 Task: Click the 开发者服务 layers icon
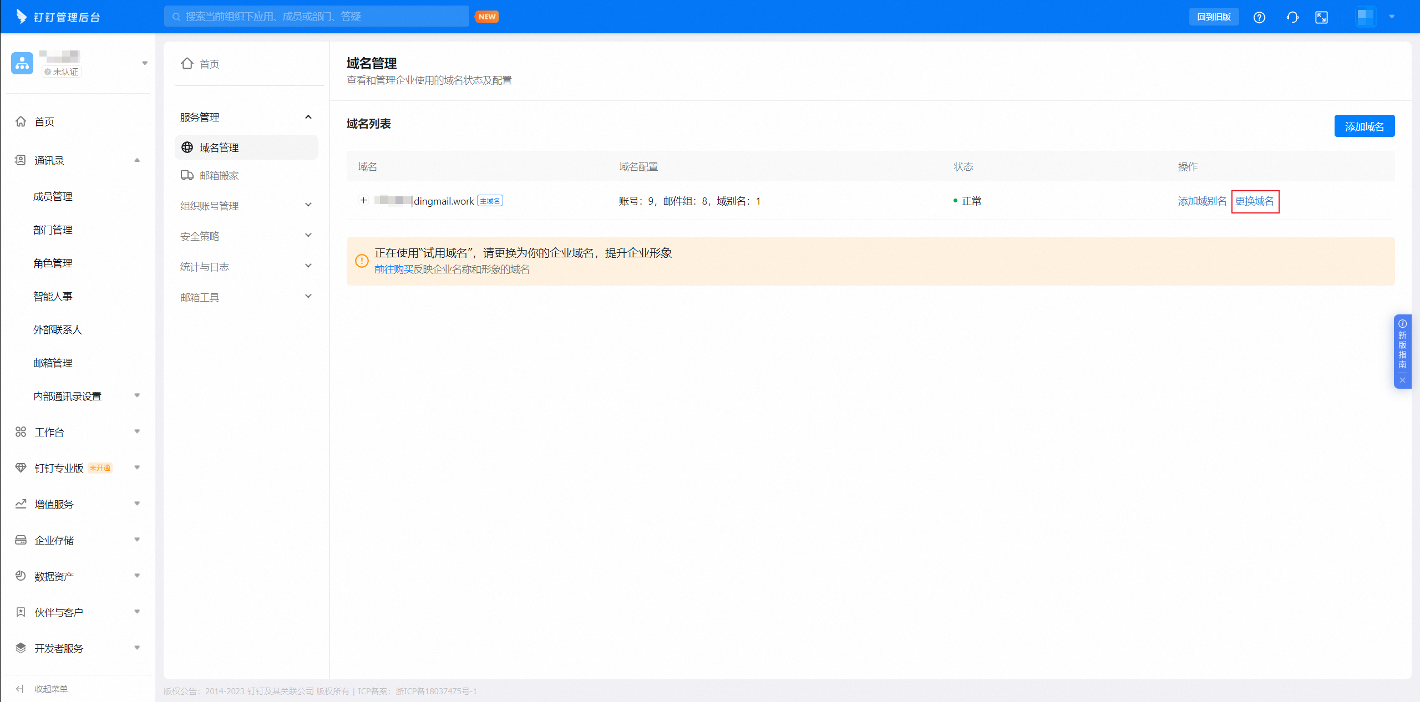(x=21, y=648)
